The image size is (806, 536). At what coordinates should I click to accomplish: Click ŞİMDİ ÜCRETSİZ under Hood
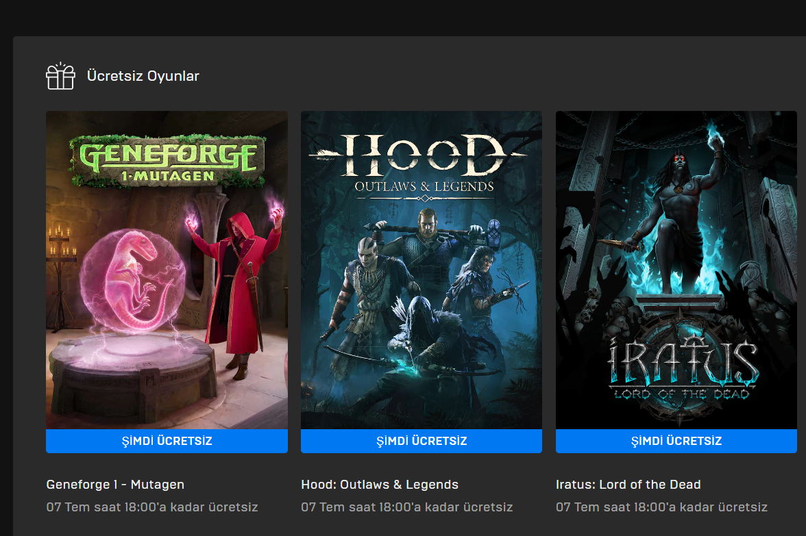tap(421, 441)
